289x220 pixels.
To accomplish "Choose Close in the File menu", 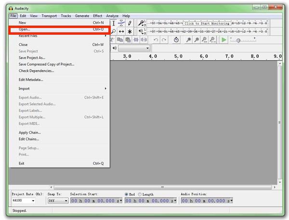I will 59,45.
